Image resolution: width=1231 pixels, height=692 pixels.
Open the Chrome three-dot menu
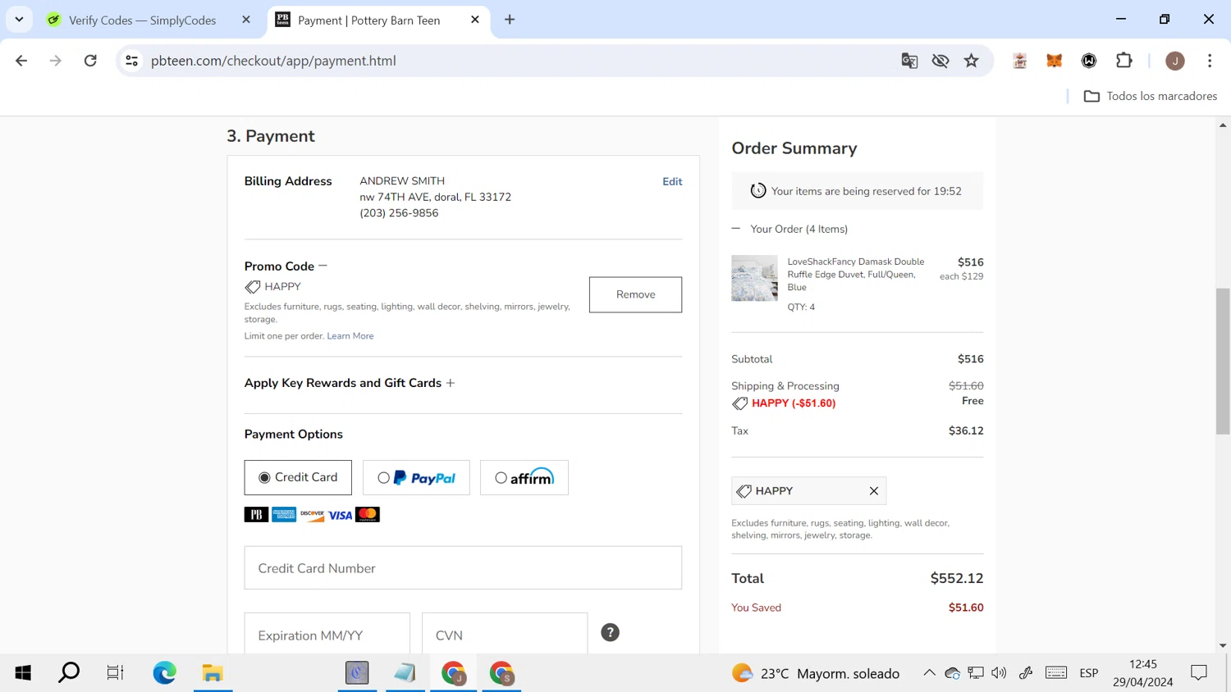click(1210, 61)
